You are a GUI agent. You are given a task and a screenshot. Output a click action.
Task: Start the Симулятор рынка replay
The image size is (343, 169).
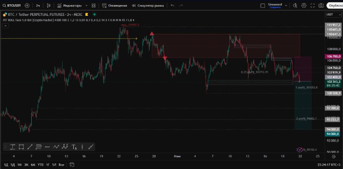click(148, 6)
